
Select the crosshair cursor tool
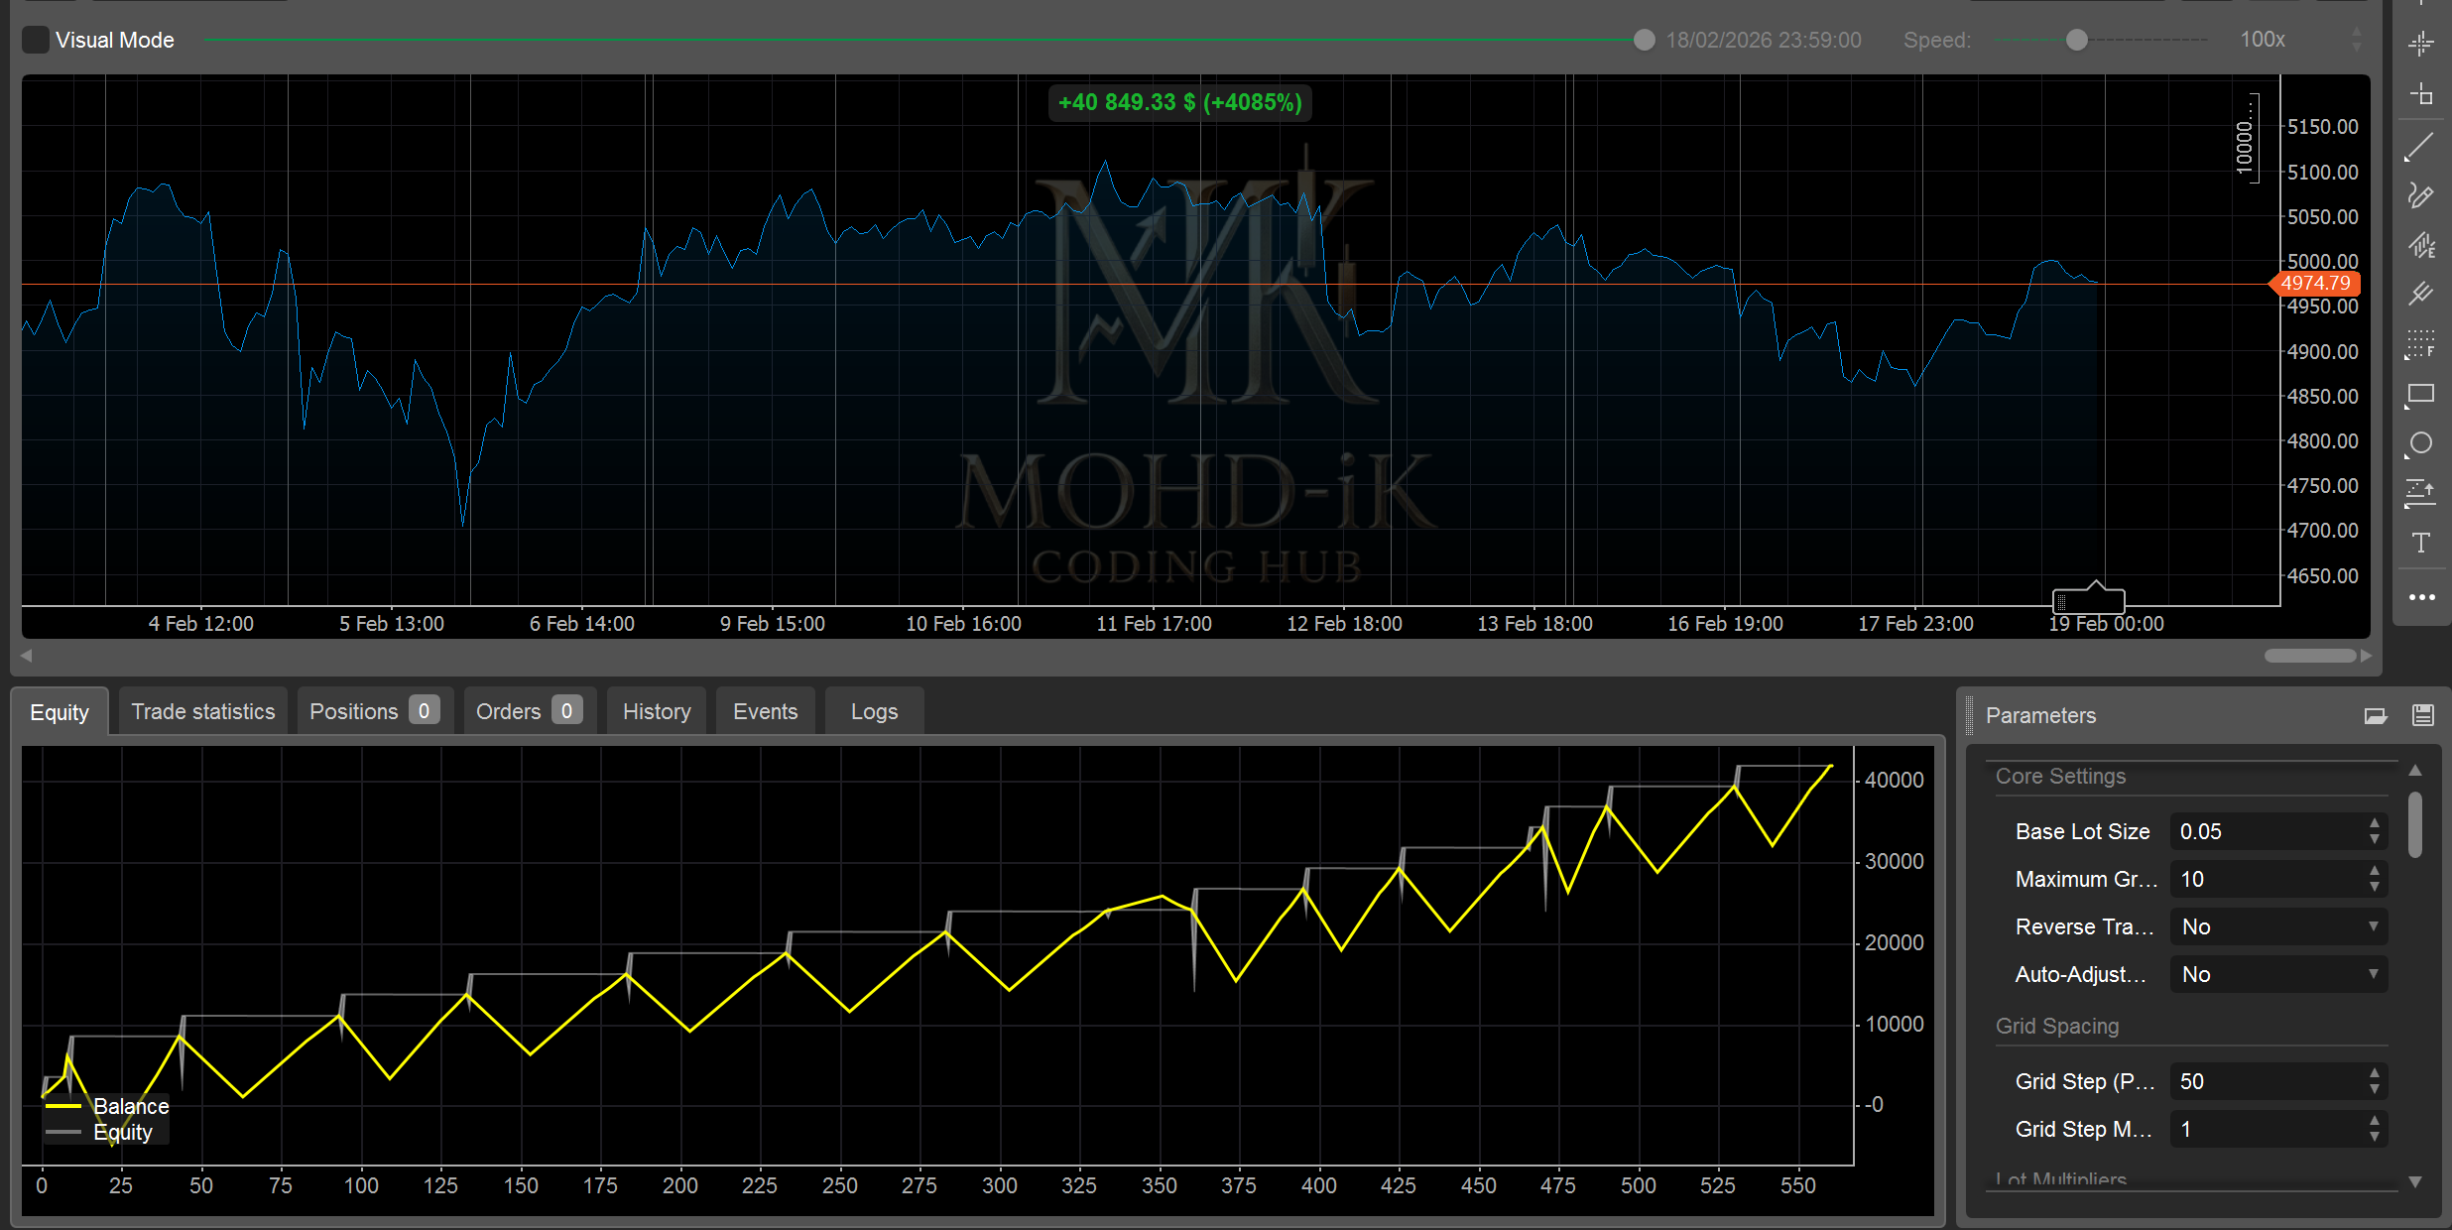click(x=2421, y=43)
